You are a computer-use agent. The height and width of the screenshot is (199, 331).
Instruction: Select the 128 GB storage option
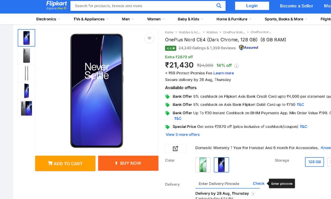[x=314, y=162]
